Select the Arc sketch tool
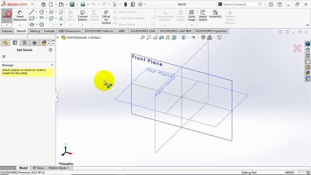 tap(41, 18)
